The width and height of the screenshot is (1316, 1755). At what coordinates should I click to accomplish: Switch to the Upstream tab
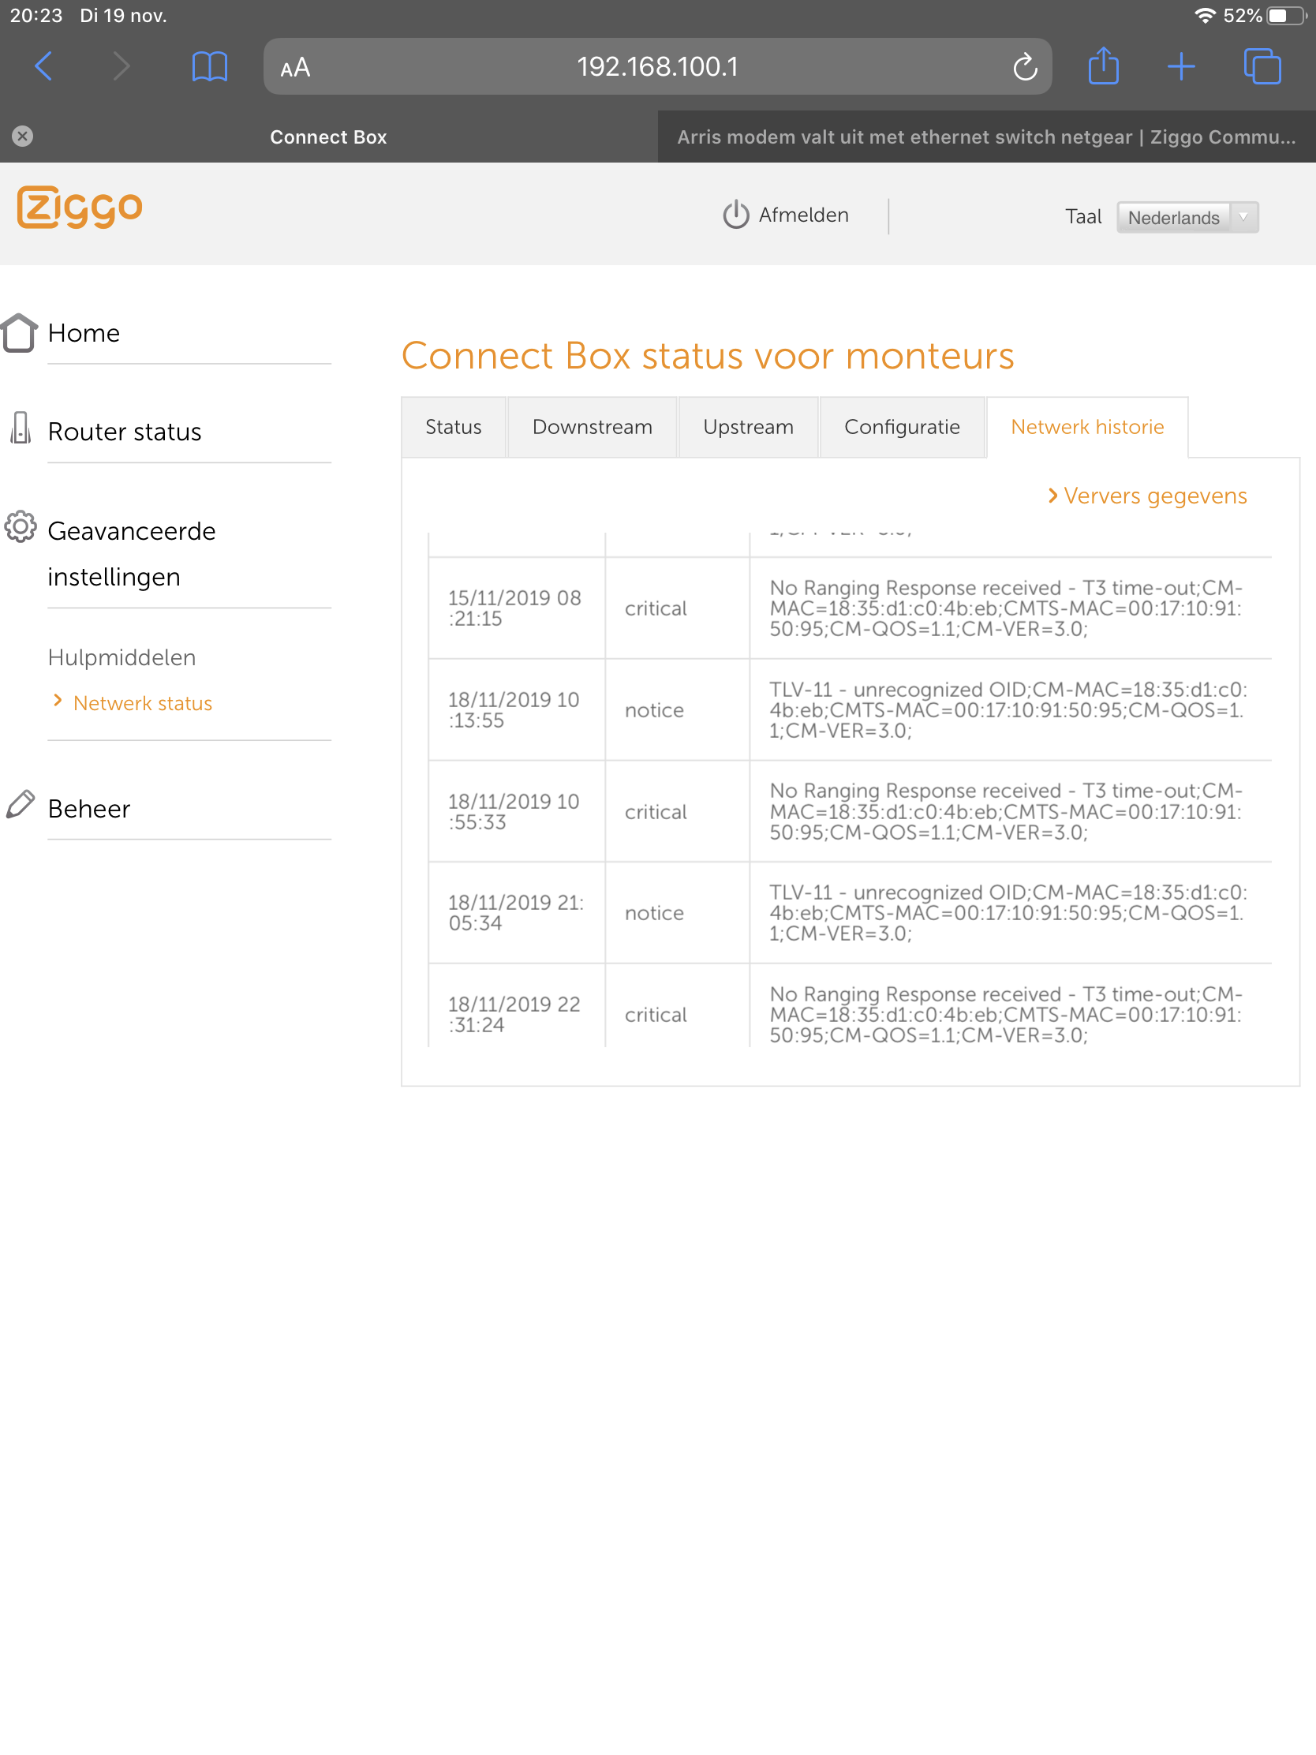(747, 428)
